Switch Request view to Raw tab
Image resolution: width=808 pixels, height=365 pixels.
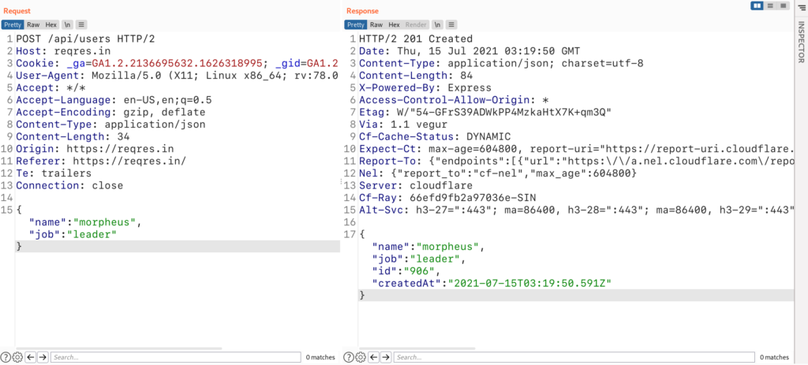click(33, 24)
